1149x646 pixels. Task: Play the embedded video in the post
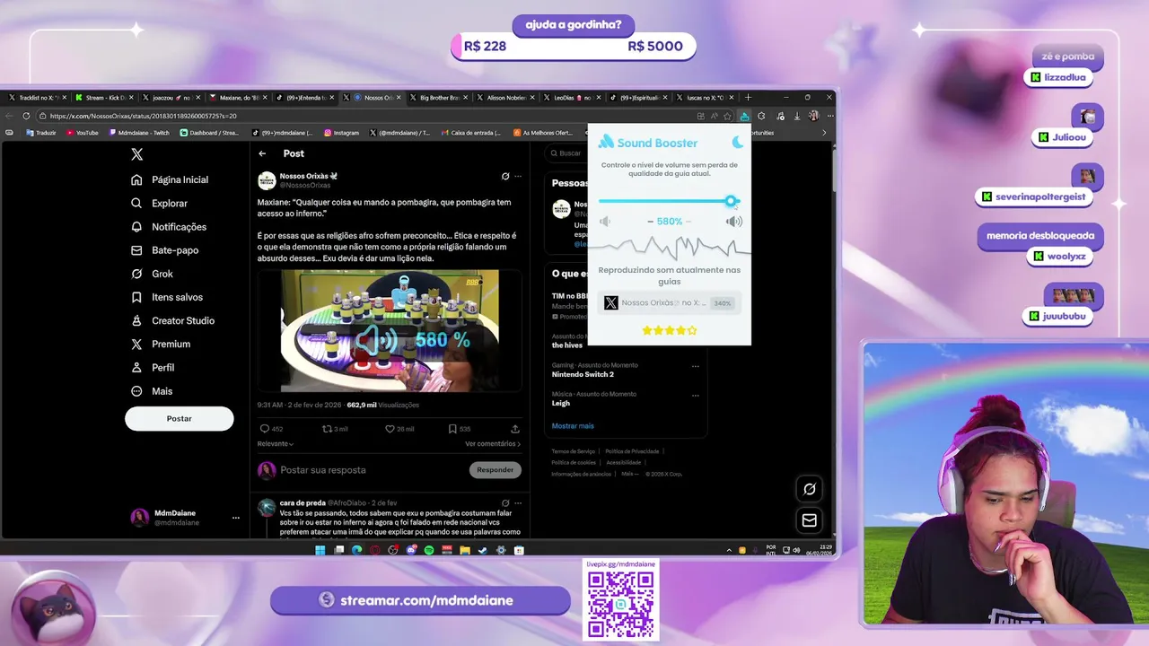click(390, 330)
